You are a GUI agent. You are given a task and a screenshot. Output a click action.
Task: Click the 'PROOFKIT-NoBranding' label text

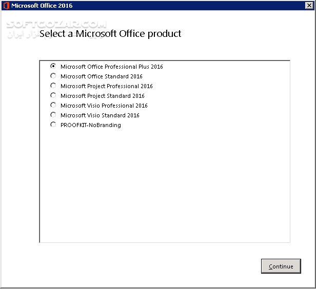coord(91,125)
